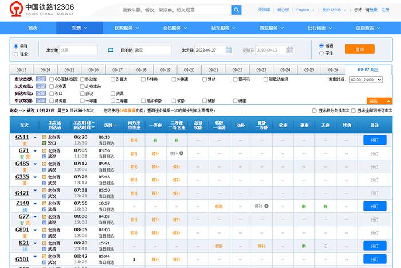Click the search magnifier icon
The image size is (401, 268).
click(236, 10)
